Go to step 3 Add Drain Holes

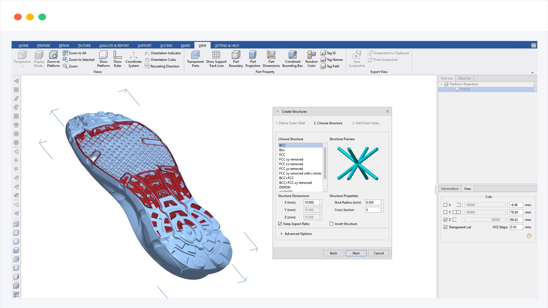[366, 123]
